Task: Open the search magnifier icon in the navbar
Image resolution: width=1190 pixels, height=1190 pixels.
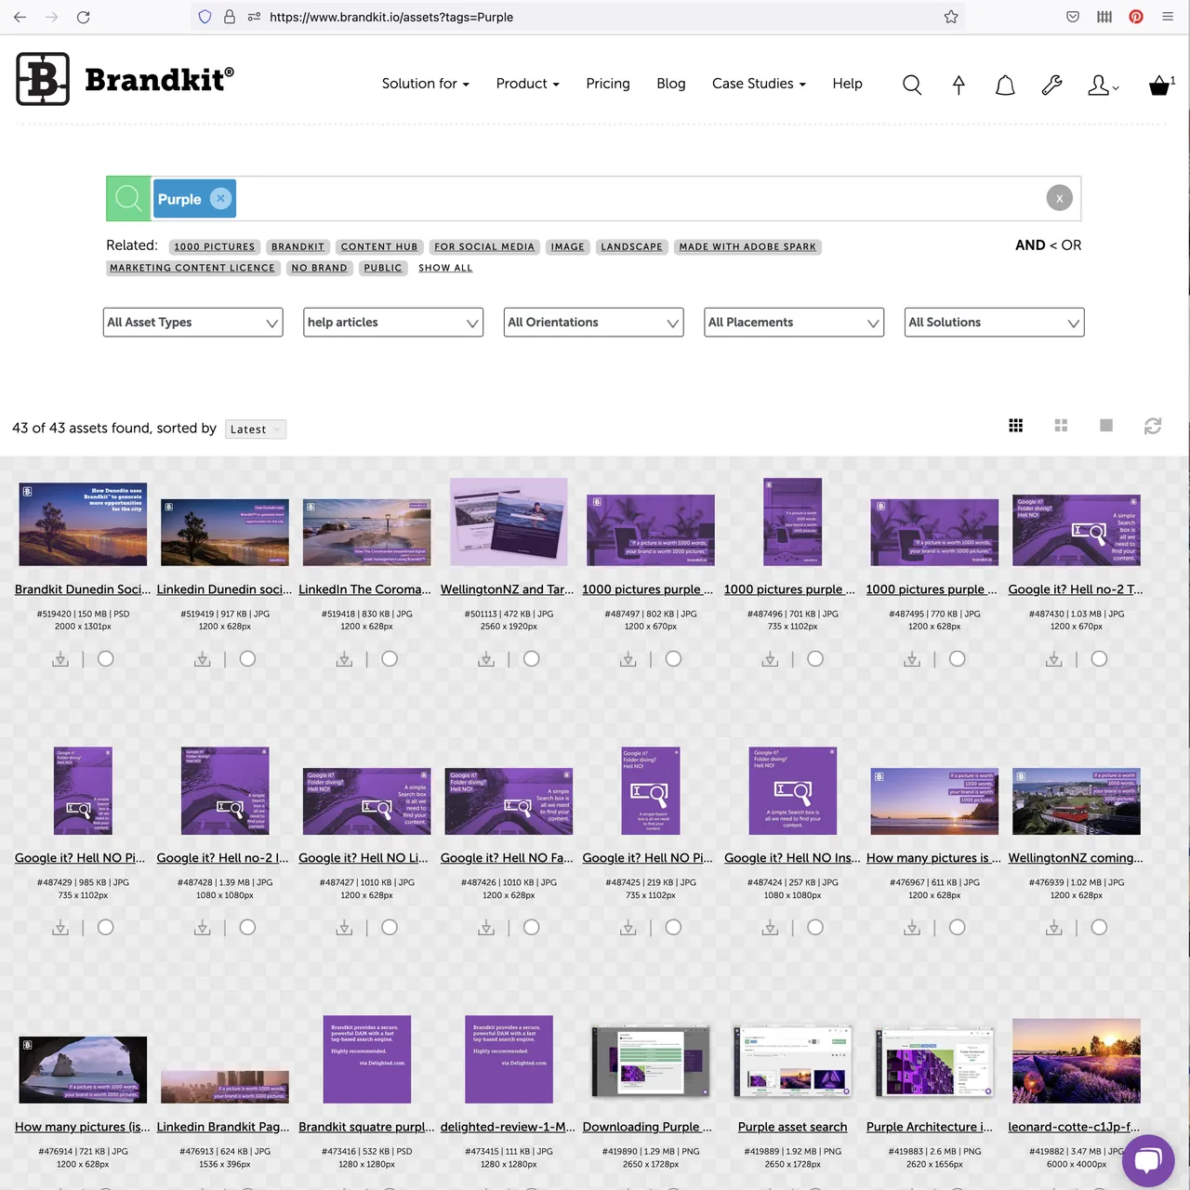Action: tap(911, 85)
